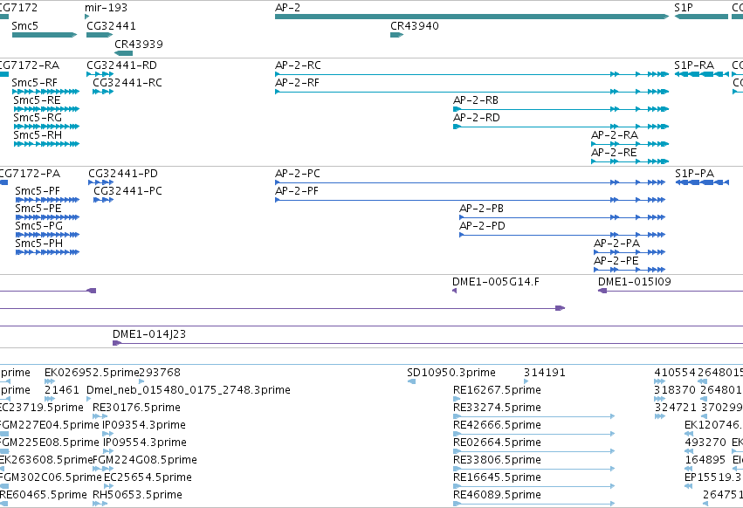Click CG32441-RC transcript label
743x508 pixels.
[x=127, y=83]
